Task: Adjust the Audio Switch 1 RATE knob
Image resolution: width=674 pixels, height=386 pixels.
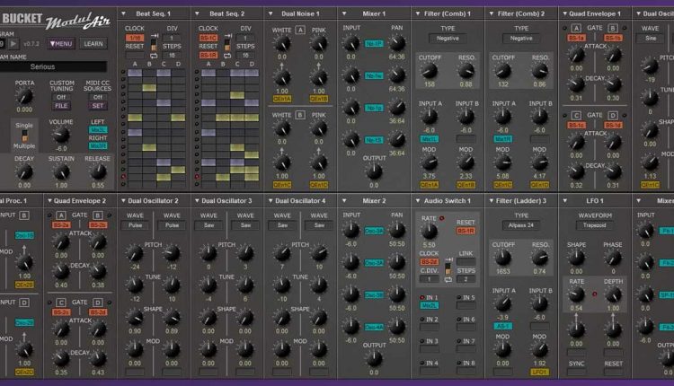Action: click(429, 231)
